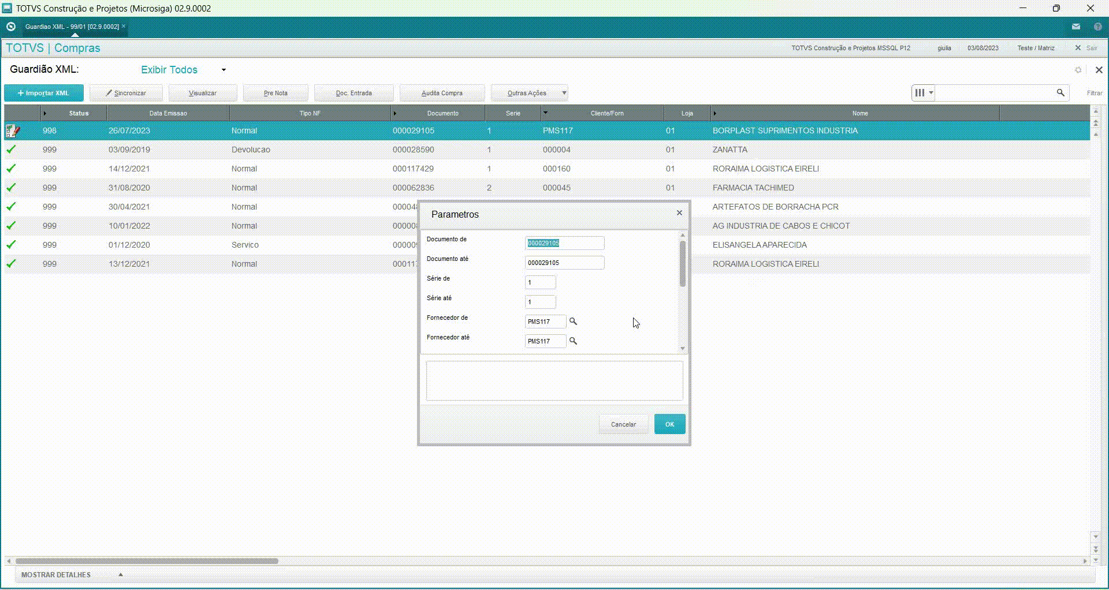The height and width of the screenshot is (590, 1109).
Task: Click the TOTVS home logo icon
Action: coord(10,27)
